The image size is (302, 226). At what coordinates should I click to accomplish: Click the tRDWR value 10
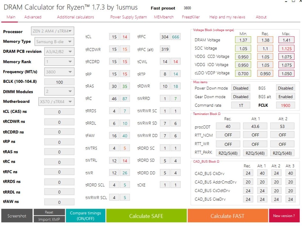point(165,86)
